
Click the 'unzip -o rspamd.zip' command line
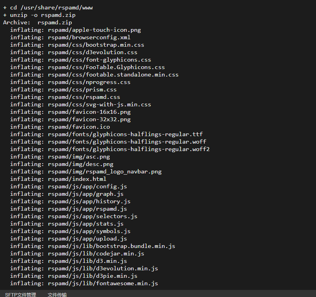click(39, 15)
